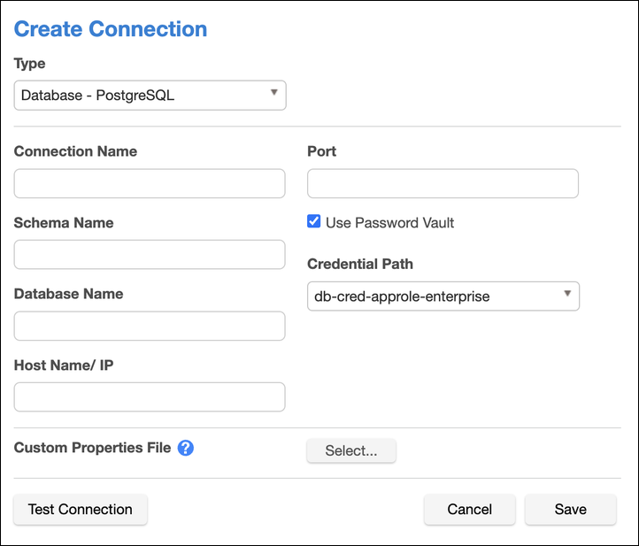This screenshot has width=639, height=546.
Task: Click the bold Type label above the dropdown
Action: (30, 64)
